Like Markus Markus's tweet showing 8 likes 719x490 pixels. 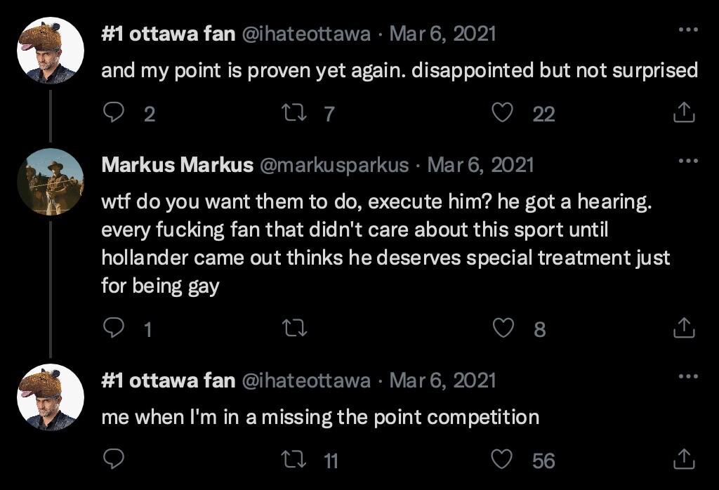(x=502, y=328)
